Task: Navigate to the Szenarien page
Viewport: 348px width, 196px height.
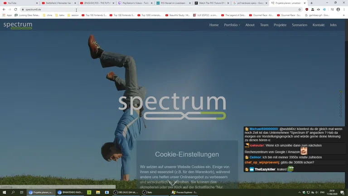Action: pos(299,25)
